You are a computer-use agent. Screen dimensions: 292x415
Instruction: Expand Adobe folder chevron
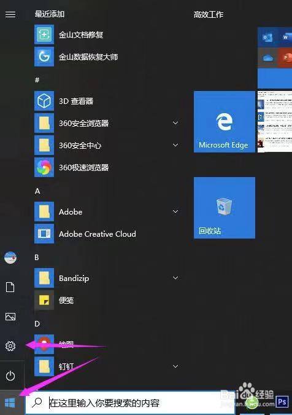coord(175,211)
